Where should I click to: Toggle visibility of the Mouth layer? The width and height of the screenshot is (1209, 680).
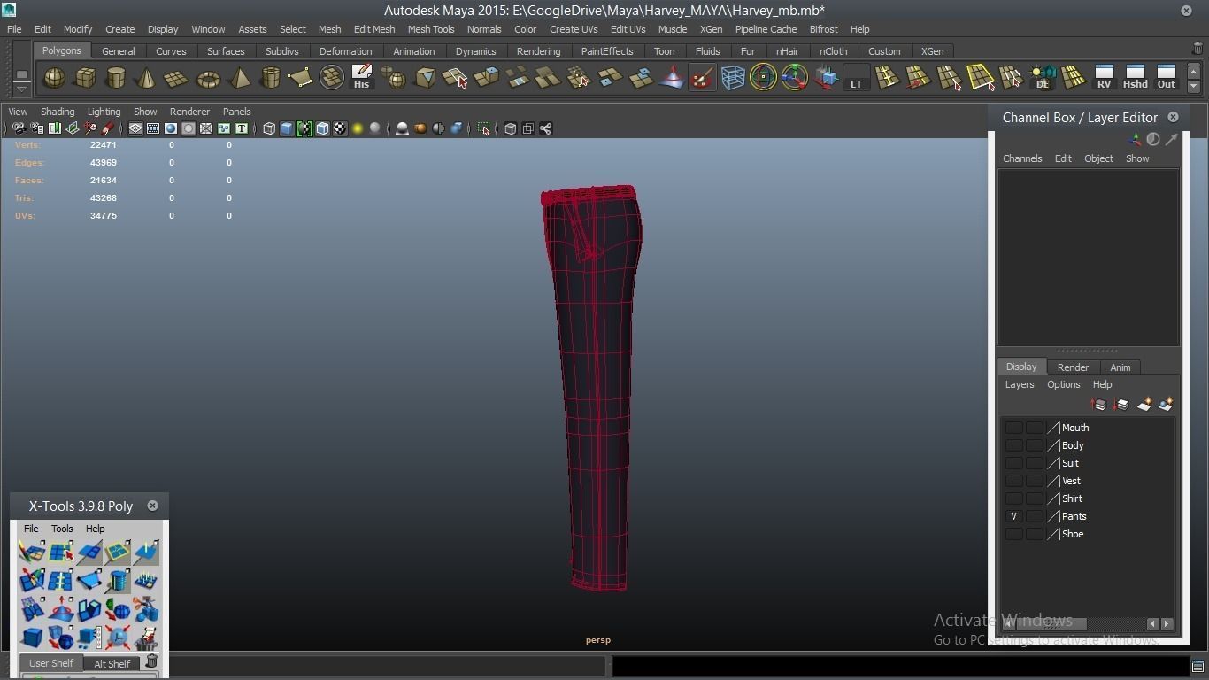pos(1013,428)
